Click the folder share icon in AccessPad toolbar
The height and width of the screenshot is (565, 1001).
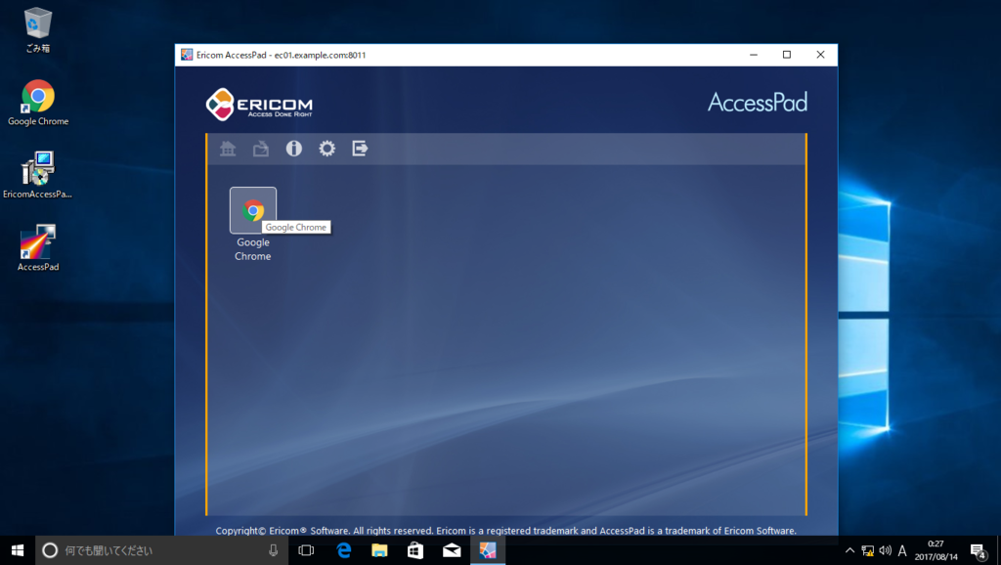(x=260, y=149)
